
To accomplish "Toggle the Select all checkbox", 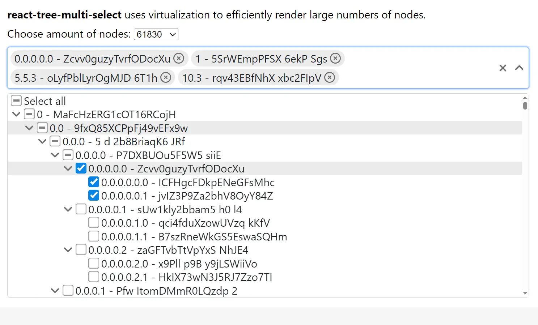I will tap(16, 101).
